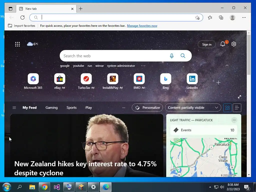Switch feed to grid layout view
The height and width of the screenshot is (192, 256).
pos(227,108)
